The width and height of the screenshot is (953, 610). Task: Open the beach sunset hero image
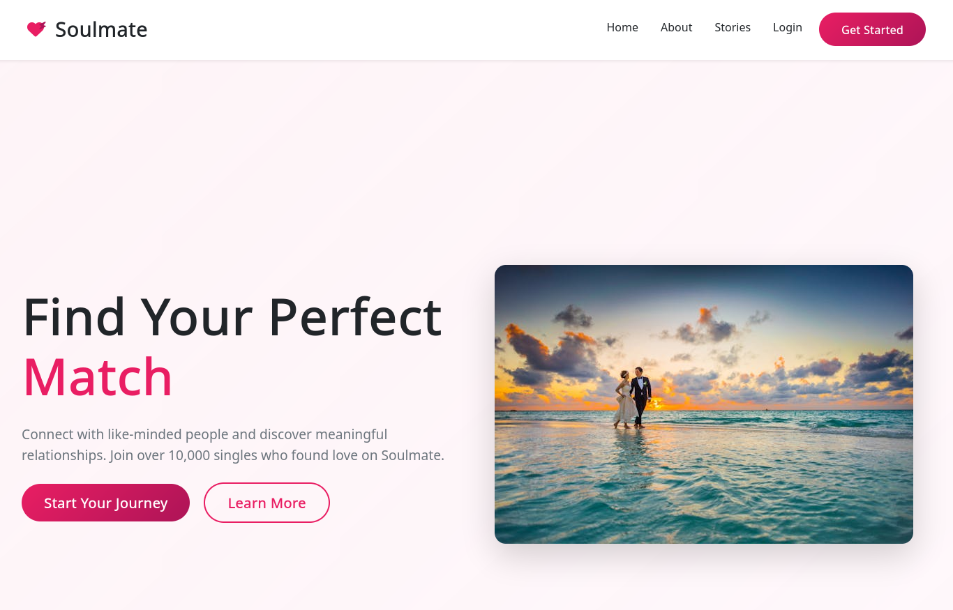click(704, 404)
